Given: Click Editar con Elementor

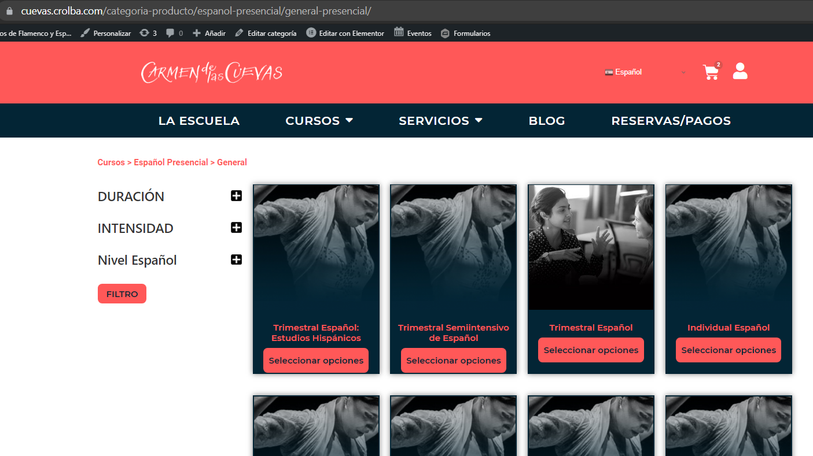Looking at the screenshot, I should 345,34.
